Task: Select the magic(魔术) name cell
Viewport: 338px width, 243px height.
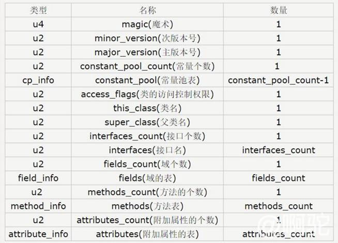Action: pyautogui.click(x=147, y=24)
